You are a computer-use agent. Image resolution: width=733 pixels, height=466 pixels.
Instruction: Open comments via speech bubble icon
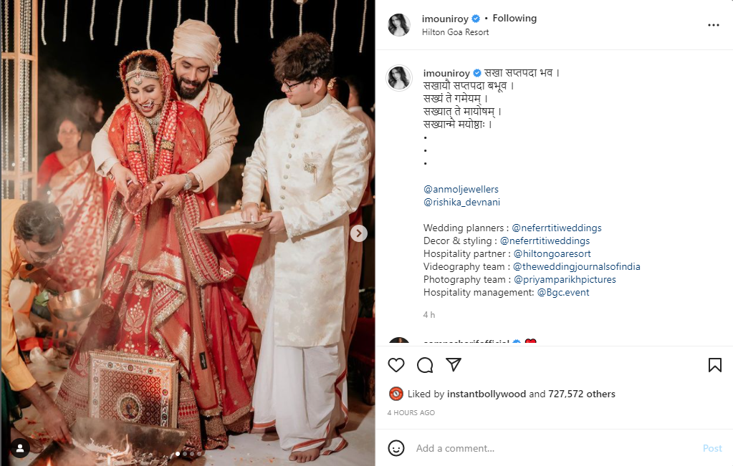425,365
